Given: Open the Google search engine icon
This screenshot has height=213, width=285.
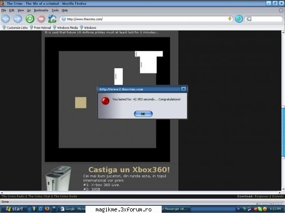Looking at the screenshot, I should coord(249,19).
